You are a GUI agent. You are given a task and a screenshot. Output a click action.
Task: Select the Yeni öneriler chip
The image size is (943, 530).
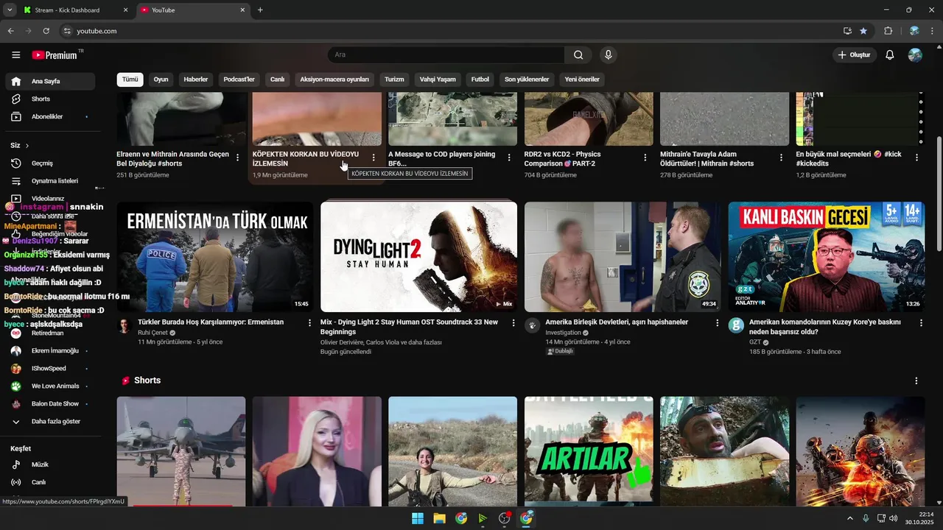582,79
